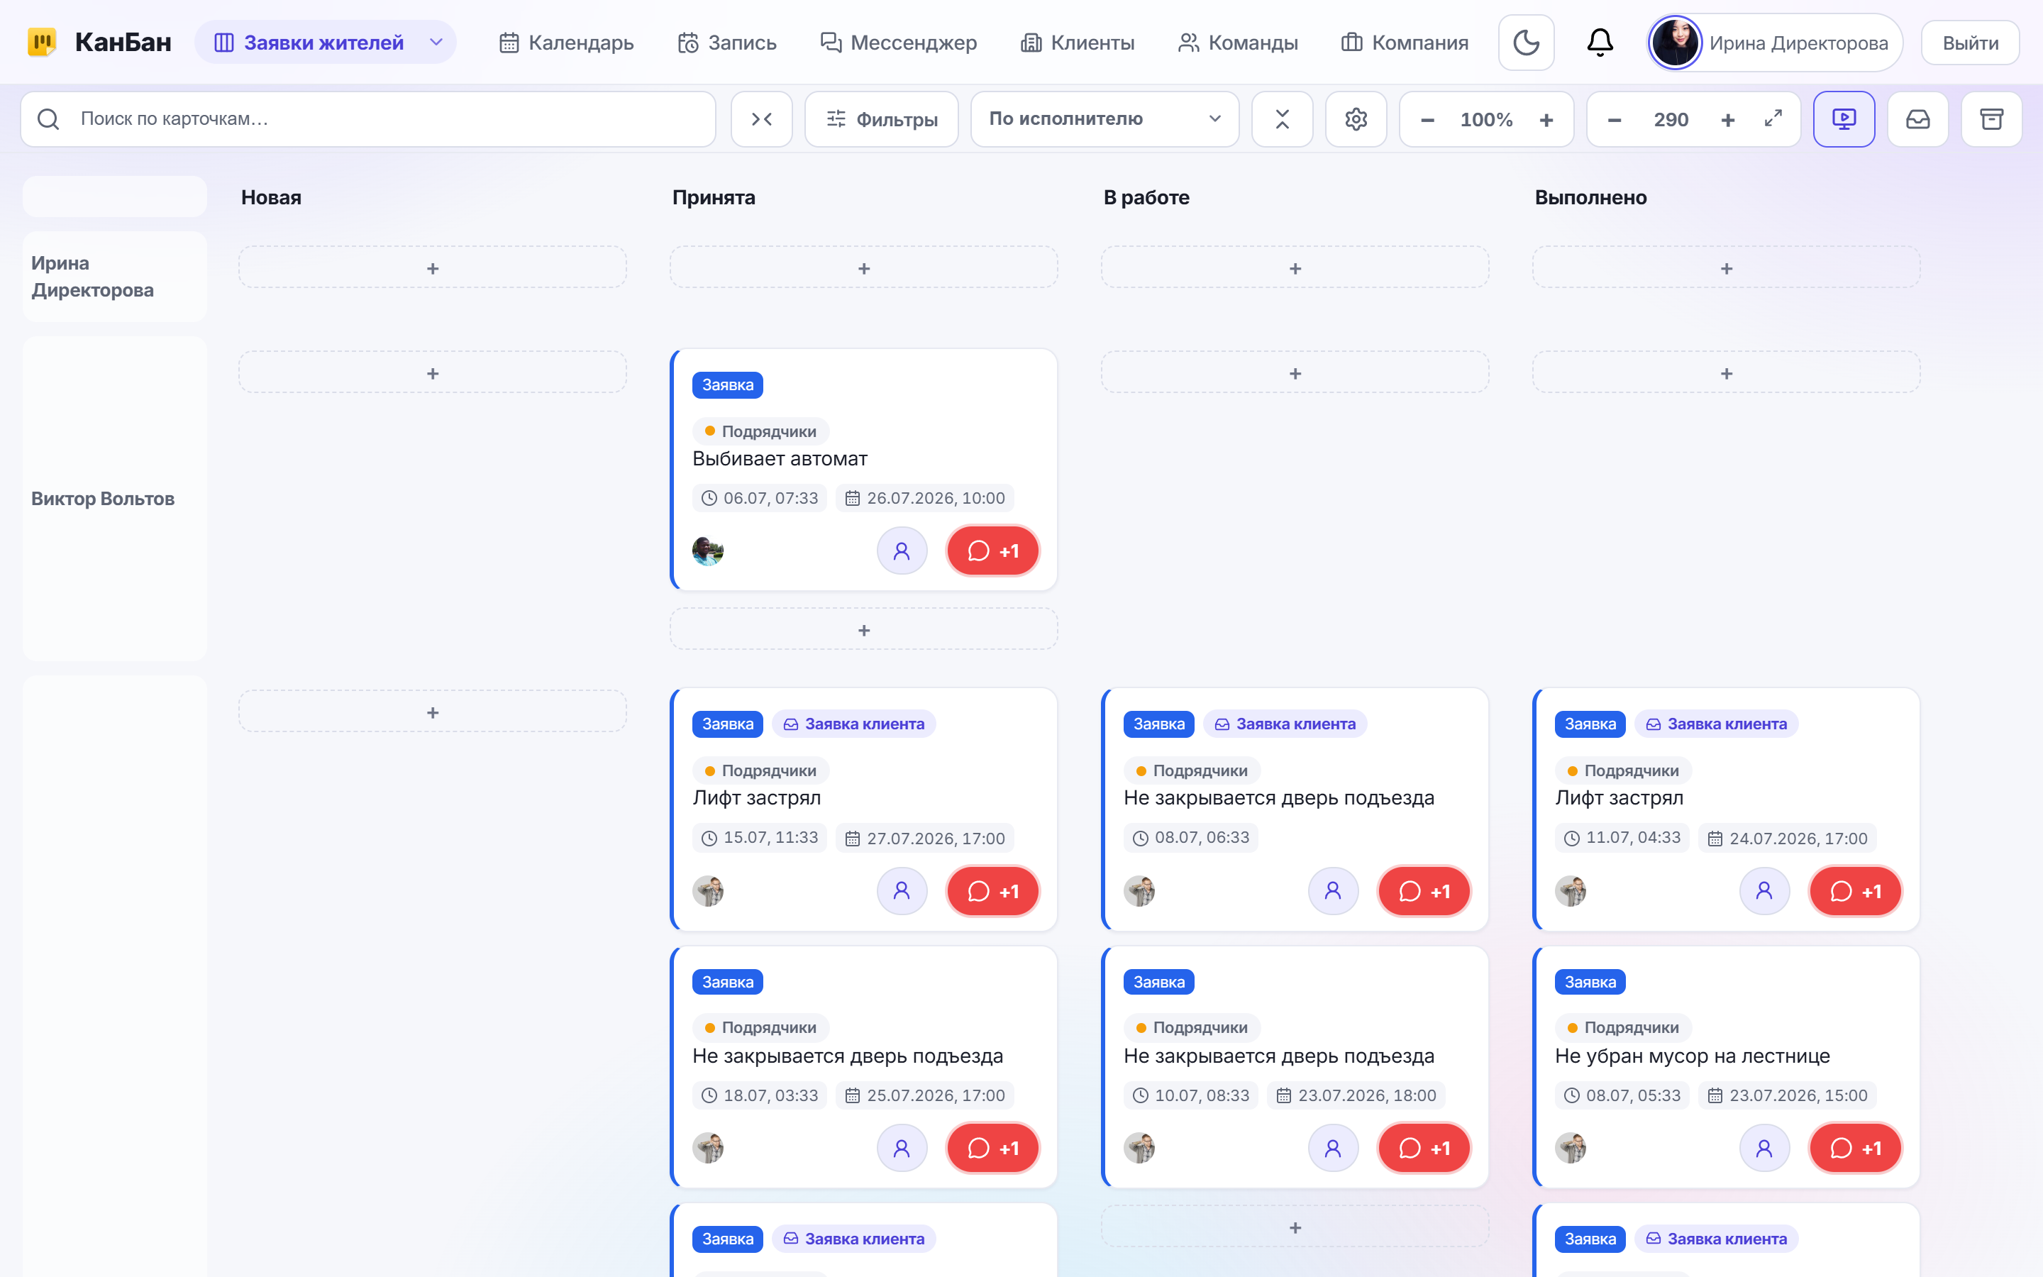Add card in Новая column for Ирина Директорова
This screenshot has width=2043, height=1277.
[x=432, y=267]
